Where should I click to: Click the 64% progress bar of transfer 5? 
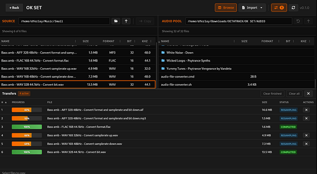click(27, 144)
